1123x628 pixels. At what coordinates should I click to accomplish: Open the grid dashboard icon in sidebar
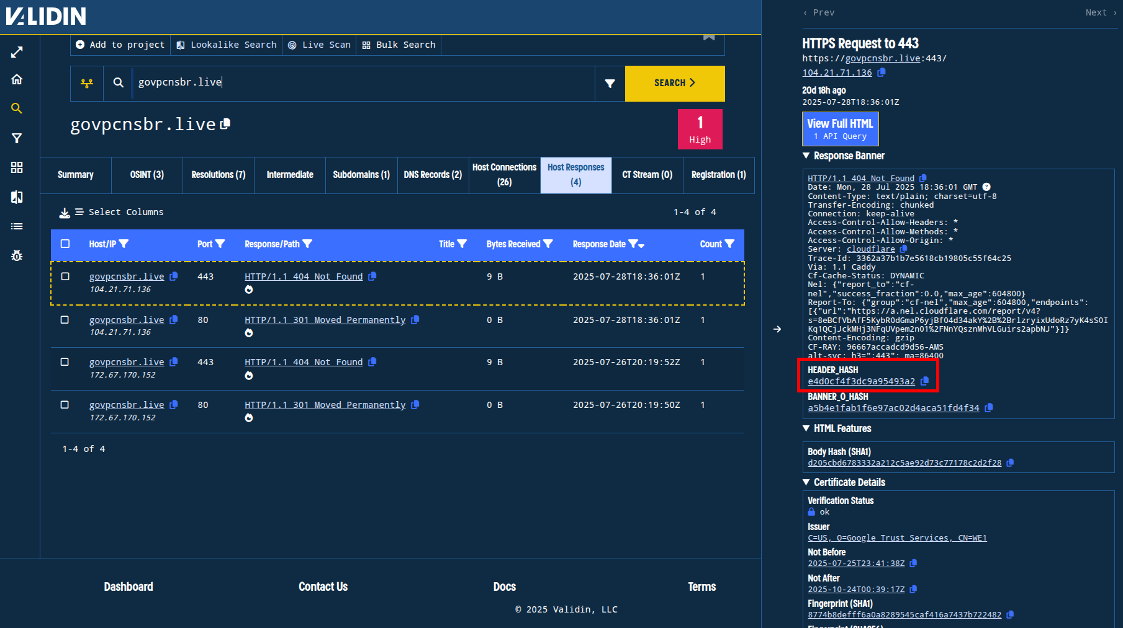pyautogui.click(x=17, y=167)
